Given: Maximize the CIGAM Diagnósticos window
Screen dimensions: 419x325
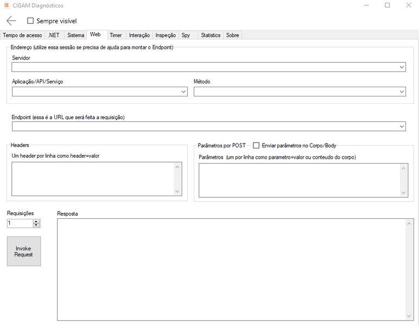Looking at the screenshot, I should [387, 5].
